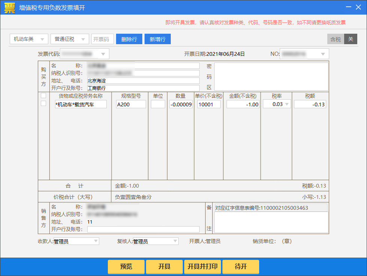The height and width of the screenshot is (276, 367).
Task: Click the 规格型号 A200 input field
Action: [131, 104]
